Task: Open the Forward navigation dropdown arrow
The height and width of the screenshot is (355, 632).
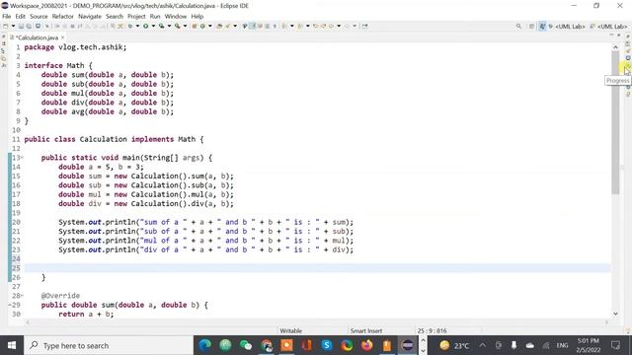Action: click(355, 27)
